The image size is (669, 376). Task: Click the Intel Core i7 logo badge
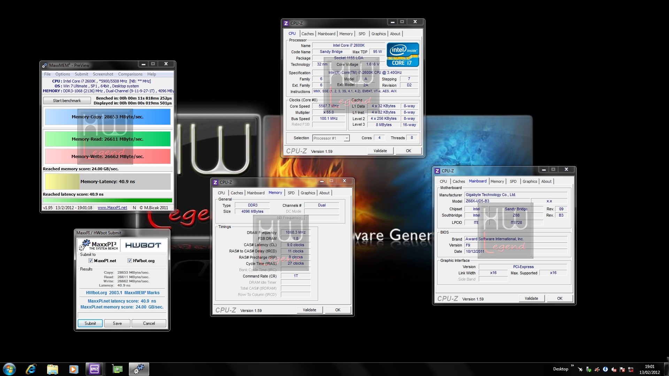pos(403,55)
